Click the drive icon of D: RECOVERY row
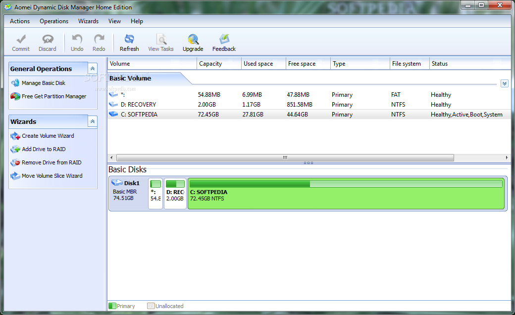This screenshot has width=515, height=315. pyautogui.click(x=113, y=105)
